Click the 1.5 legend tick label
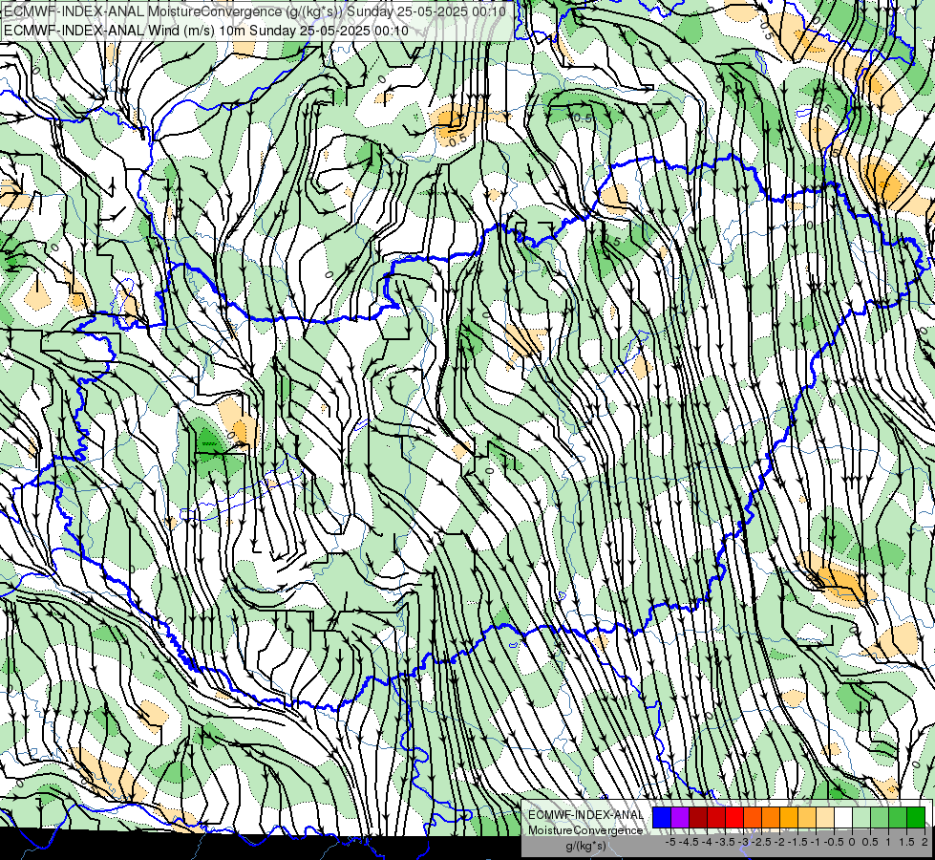 point(907,842)
